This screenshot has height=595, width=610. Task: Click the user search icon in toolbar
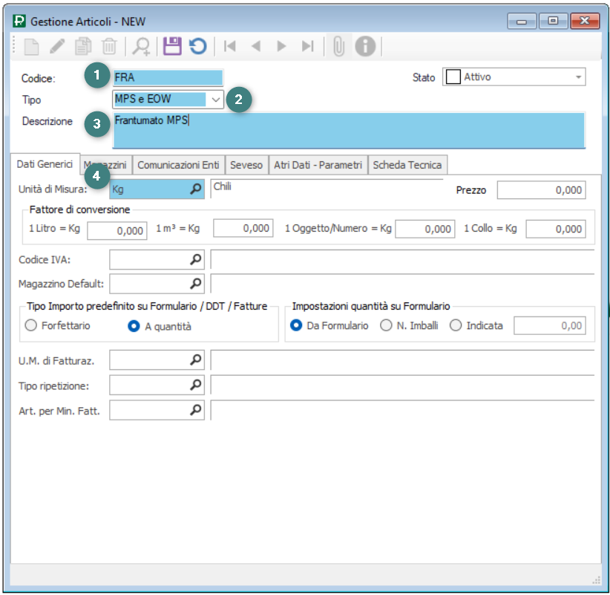click(x=141, y=47)
